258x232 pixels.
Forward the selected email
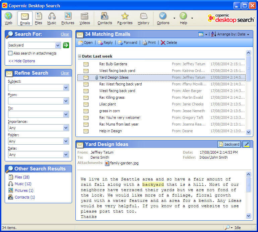[x=128, y=43]
